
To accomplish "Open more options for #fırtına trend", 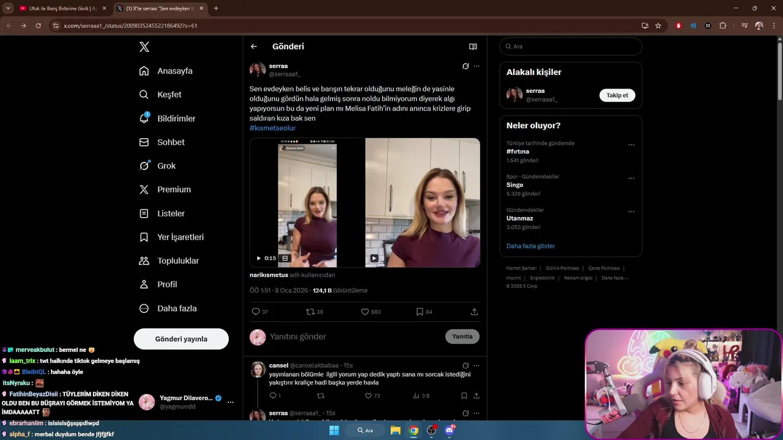I will tap(631, 145).
